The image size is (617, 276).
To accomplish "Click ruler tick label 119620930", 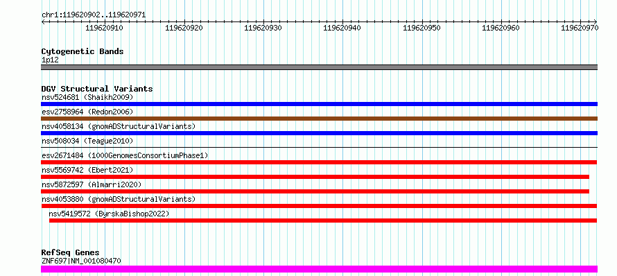I will (263, 28).
